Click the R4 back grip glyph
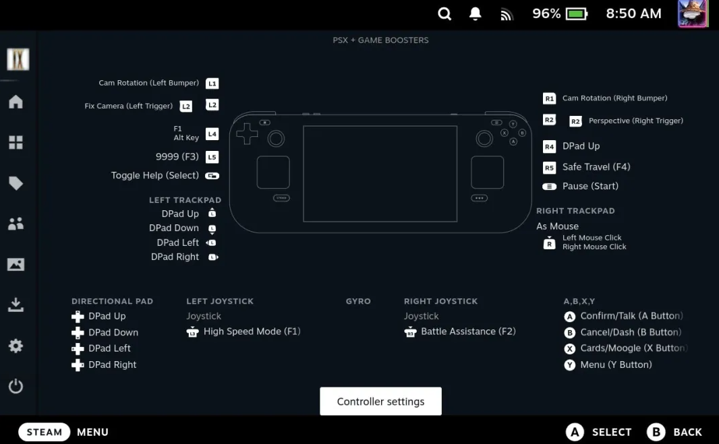 coord(549,147)
